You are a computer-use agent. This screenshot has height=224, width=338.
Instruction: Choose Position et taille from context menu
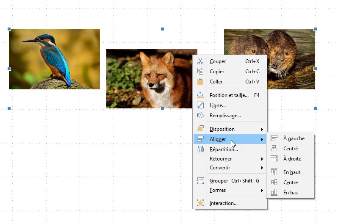pos(229,95)
